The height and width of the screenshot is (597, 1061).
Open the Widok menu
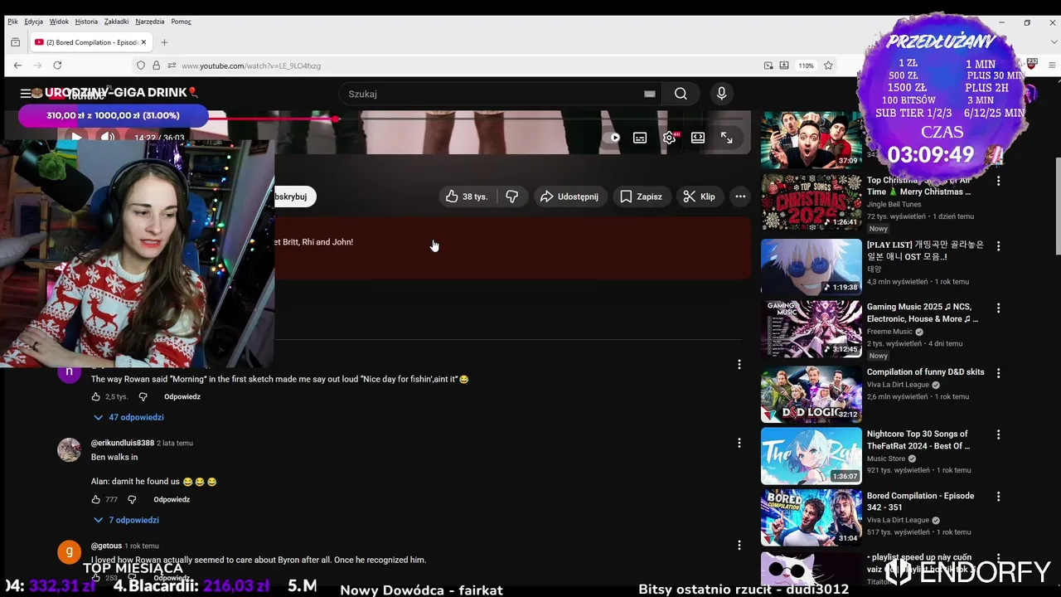[59, 22]
